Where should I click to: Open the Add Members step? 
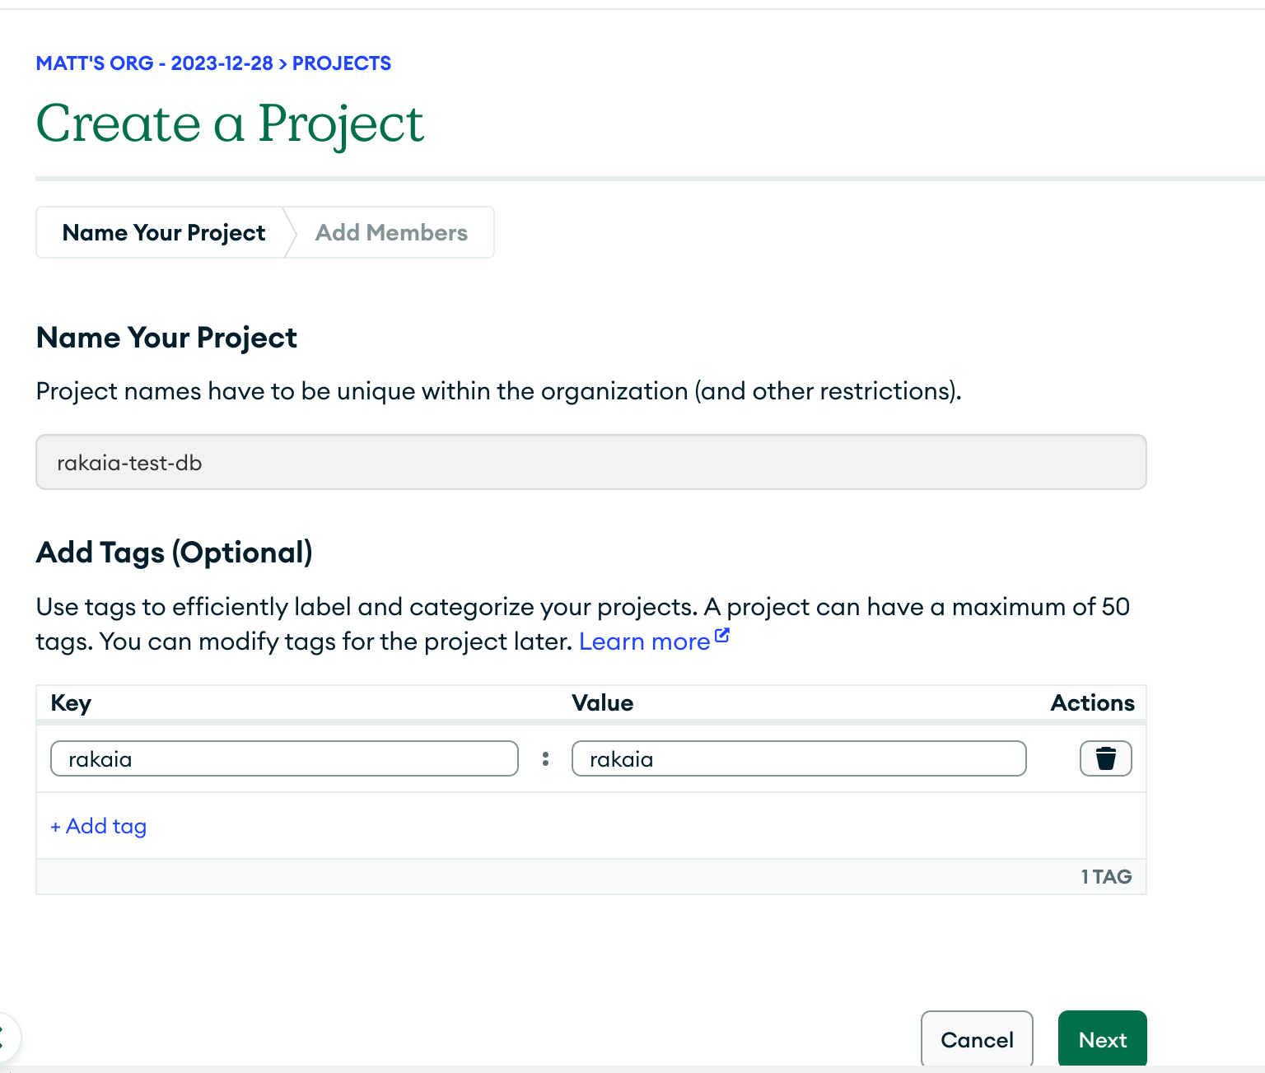[391, 233]
